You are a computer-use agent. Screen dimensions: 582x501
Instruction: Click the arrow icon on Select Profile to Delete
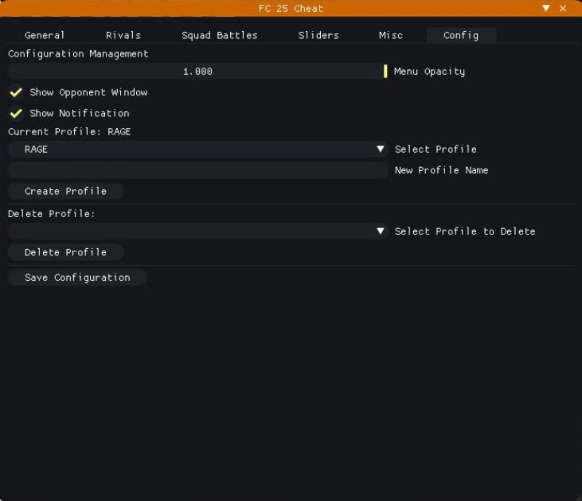pos(381,231)
